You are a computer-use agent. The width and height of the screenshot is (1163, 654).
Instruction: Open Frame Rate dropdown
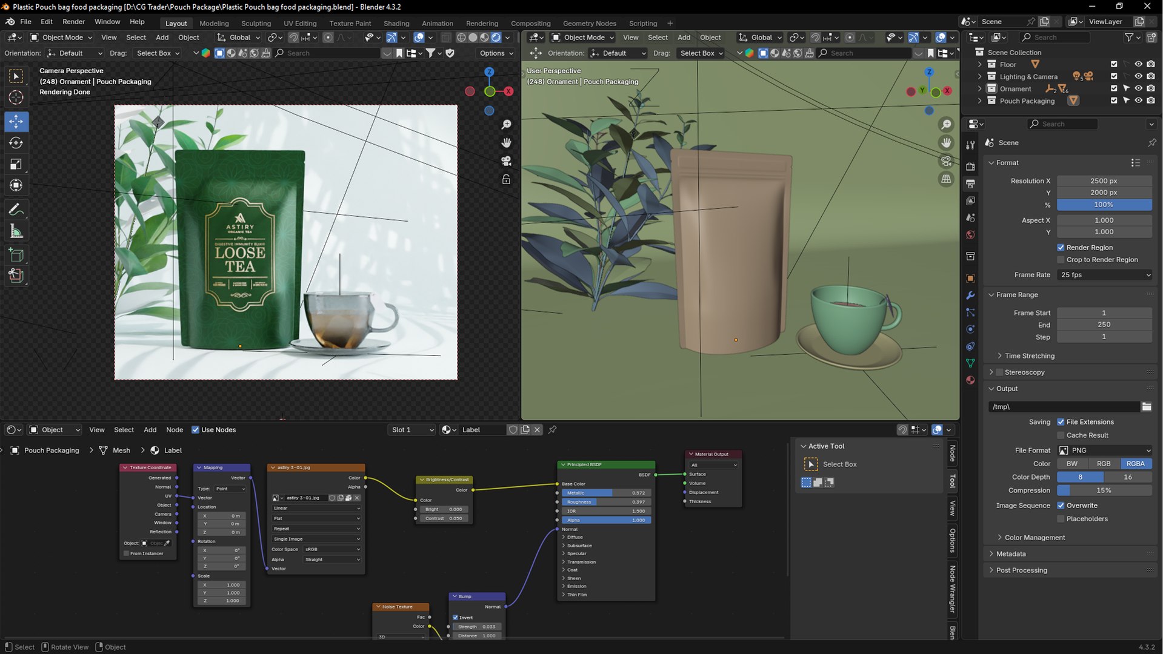point(1105,275)
